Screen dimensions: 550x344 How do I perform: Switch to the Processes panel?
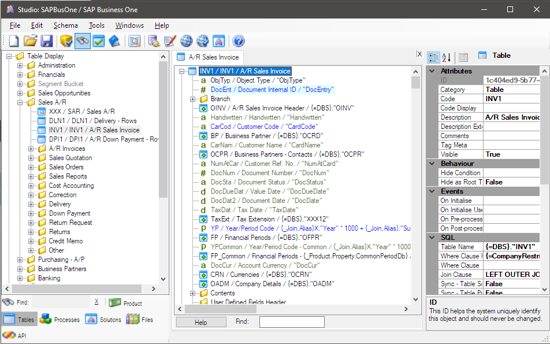point(60,319)
